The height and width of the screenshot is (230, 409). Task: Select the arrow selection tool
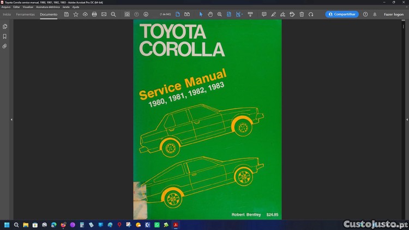tap(201, 14)
